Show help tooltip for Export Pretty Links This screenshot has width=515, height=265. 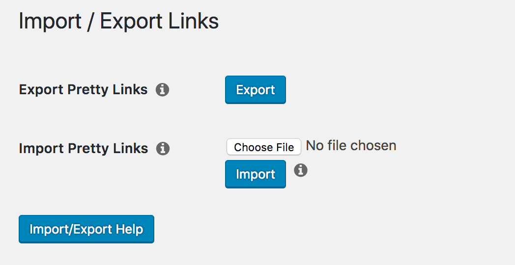162,89
